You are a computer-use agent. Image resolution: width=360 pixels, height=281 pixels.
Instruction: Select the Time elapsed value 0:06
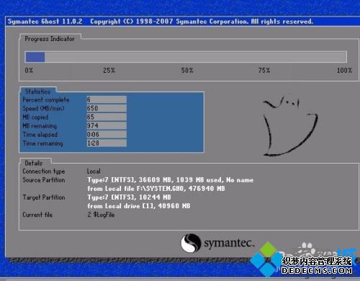pyautogui.click(x=107, y=134)
